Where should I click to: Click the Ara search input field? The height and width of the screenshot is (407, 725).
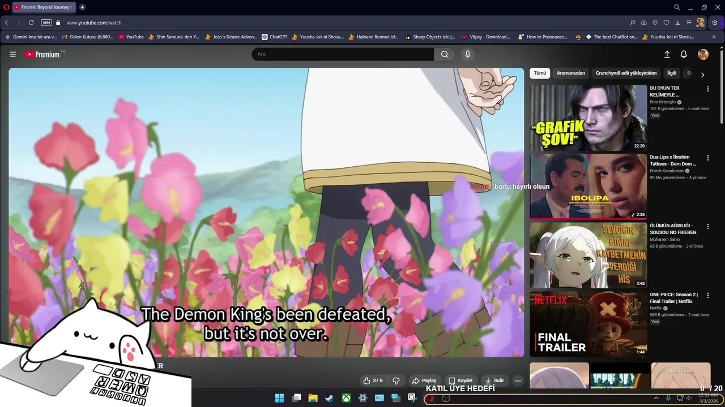(343, 54)
